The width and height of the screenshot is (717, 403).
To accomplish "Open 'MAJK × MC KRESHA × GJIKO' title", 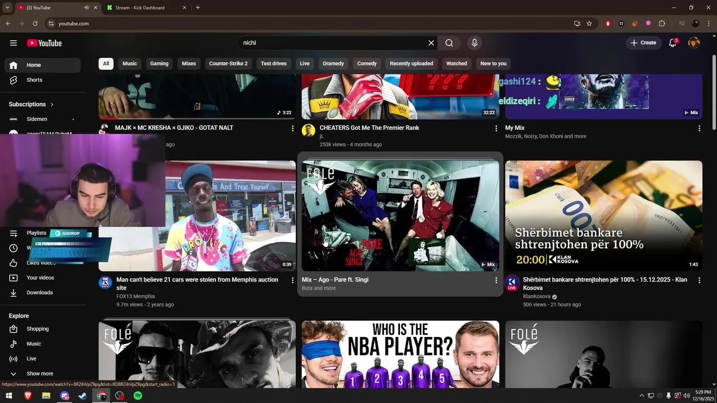I will (x=174, y=128).
